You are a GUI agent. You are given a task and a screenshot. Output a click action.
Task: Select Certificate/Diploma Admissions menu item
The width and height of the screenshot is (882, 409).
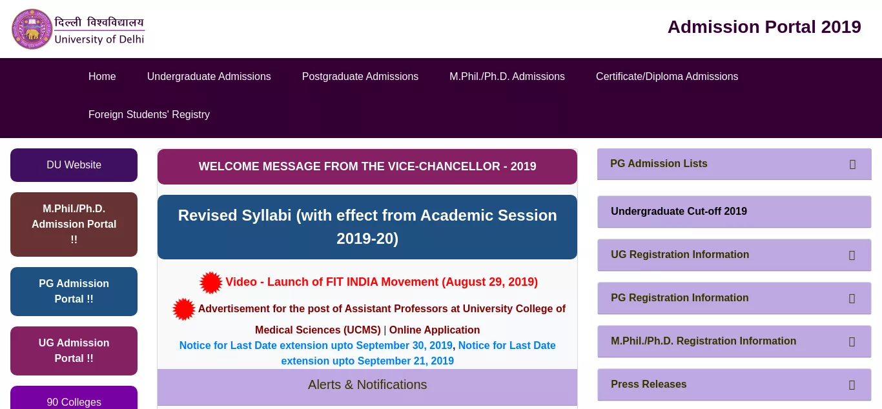point(667,77)
